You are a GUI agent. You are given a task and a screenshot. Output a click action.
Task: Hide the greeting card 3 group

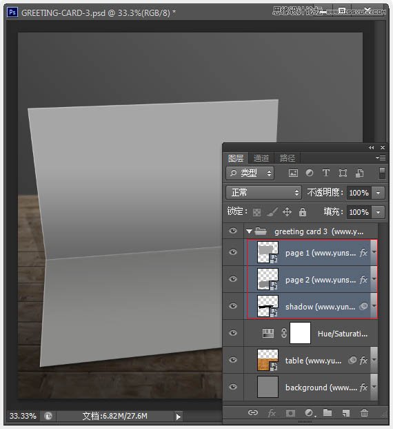point(233,231)
